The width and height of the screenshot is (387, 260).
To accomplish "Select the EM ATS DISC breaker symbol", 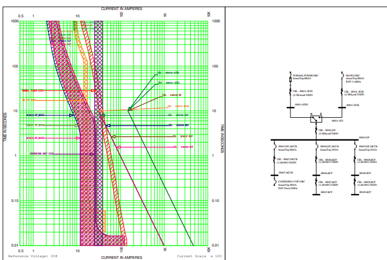I will [342, 76].
